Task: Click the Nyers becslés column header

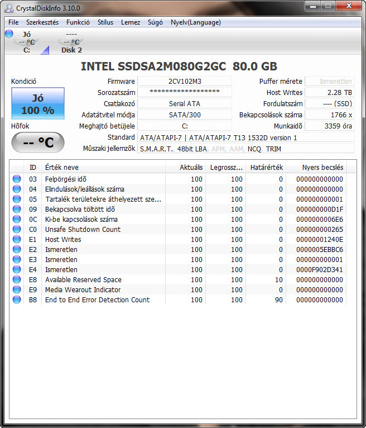Action: (x=316, y=167)
